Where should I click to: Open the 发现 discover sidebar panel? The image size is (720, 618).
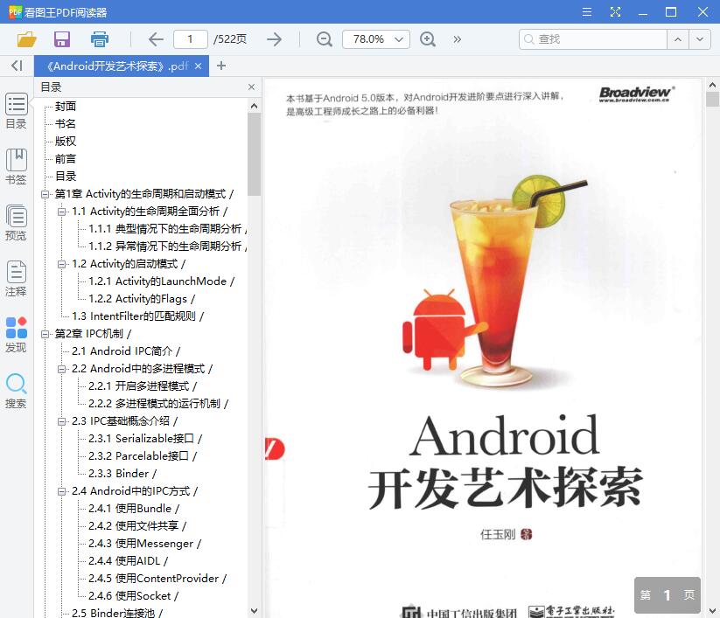(16, 335)
